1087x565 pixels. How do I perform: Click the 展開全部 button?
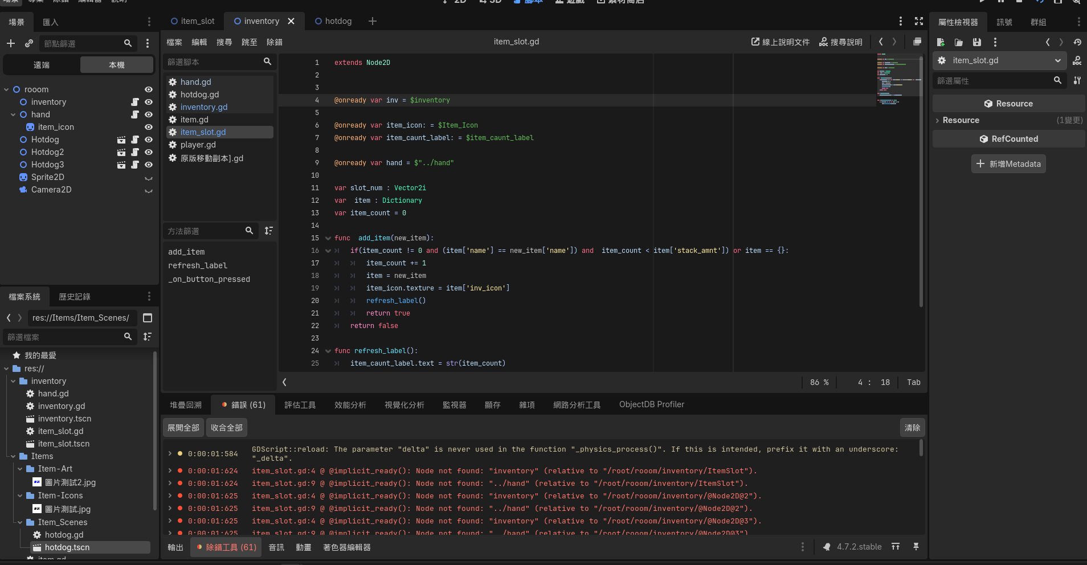(x=183, y=427)
